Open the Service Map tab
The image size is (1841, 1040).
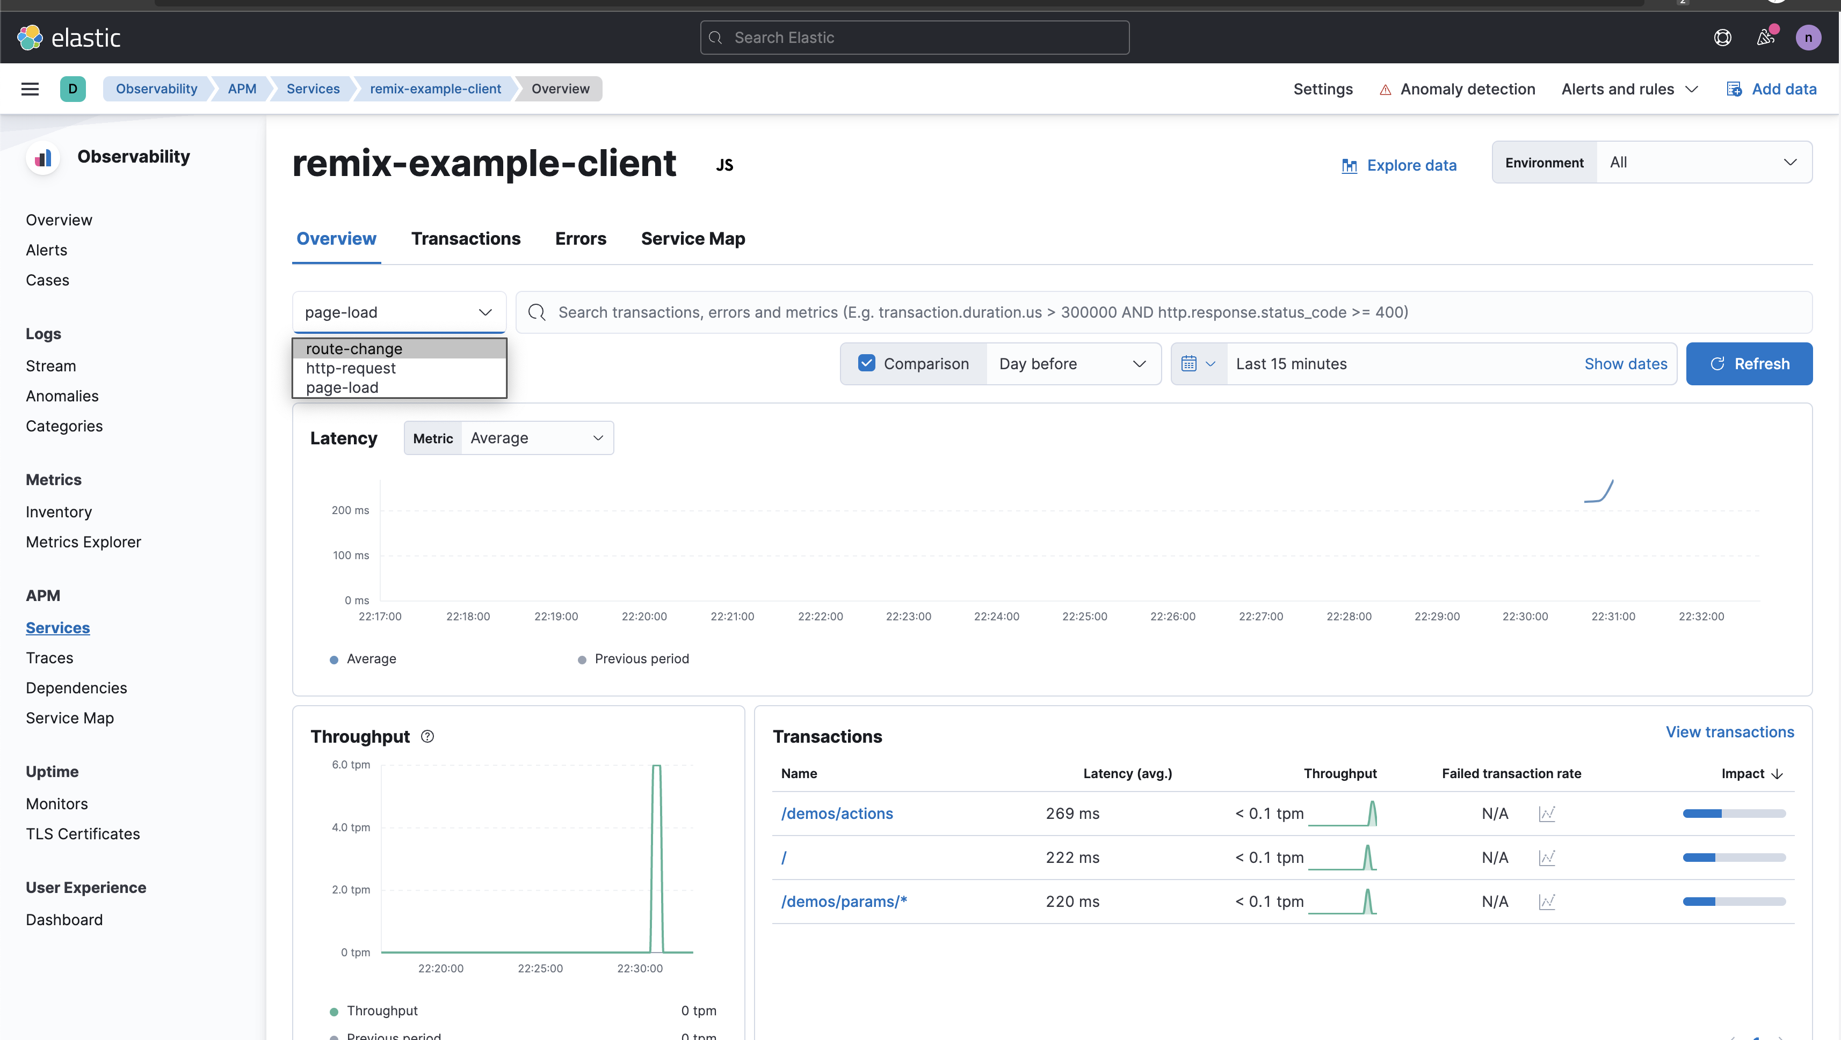(x=692, y=239)
